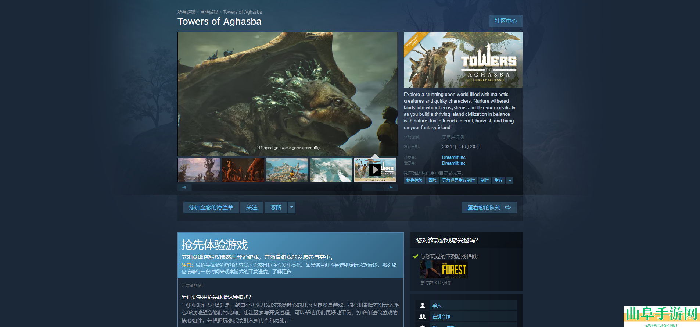The image size is (700, 327).
Task: Click the left arrow of thumbnail scrollbar
Action: (x=184, y=188)
